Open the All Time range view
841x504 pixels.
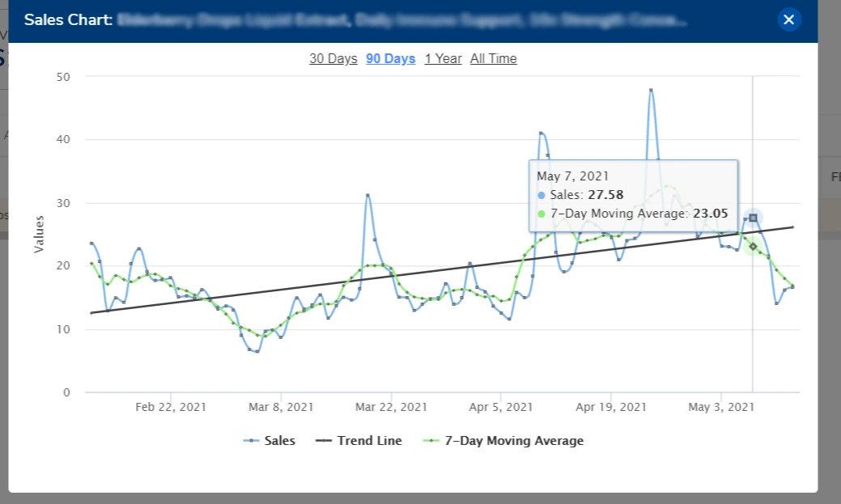pos(493,58)
